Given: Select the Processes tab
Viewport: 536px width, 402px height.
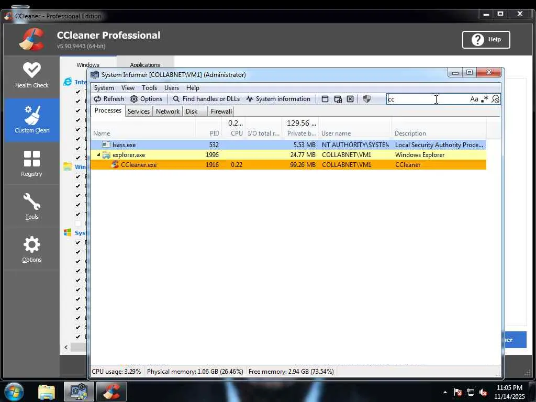Looking at the screenshot, I should (108, 110).
